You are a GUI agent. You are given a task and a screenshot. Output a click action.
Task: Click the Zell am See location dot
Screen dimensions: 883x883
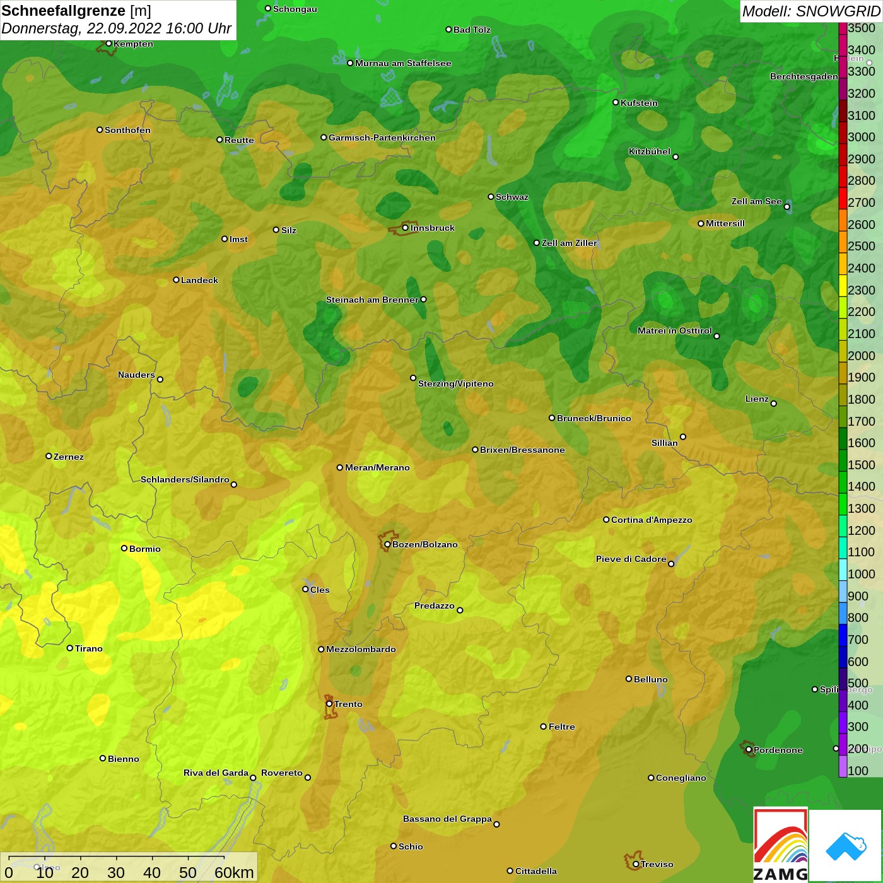pos(787,207)
